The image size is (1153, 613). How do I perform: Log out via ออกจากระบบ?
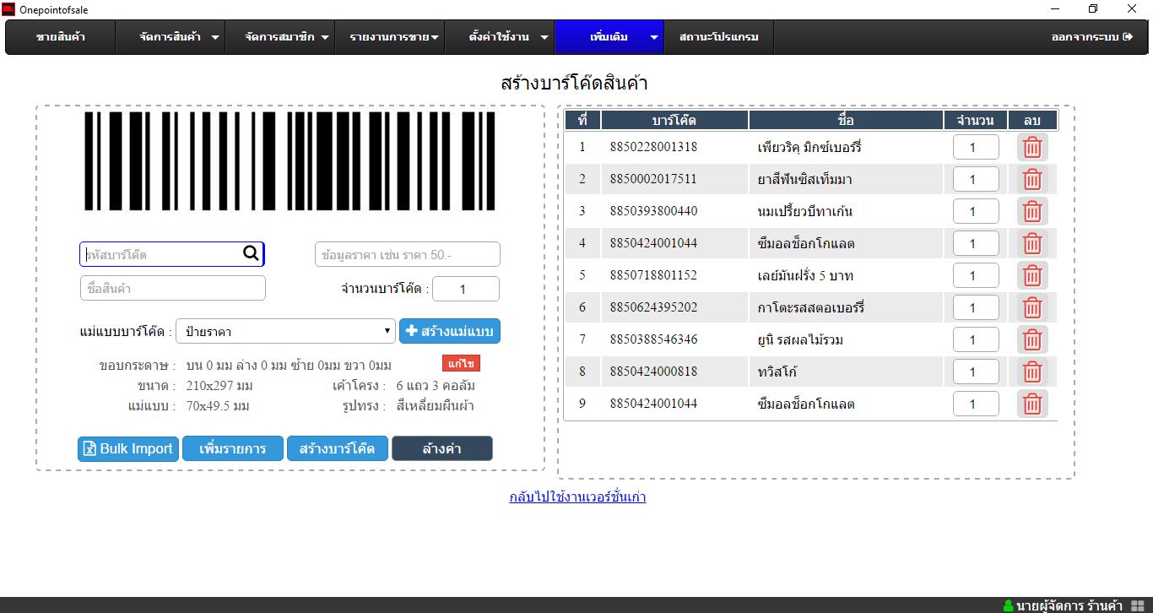1091,37
